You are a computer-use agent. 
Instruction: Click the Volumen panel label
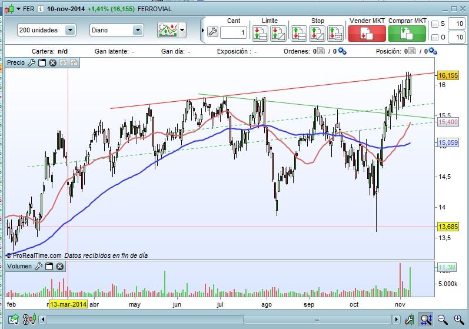click(x=19, y=266)
